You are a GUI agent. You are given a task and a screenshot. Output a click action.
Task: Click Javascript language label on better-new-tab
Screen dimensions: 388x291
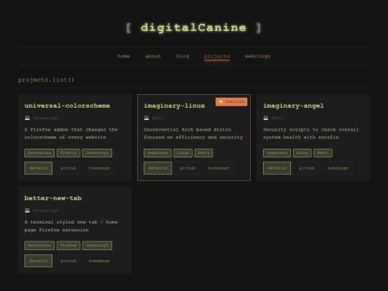coord(45,211)
